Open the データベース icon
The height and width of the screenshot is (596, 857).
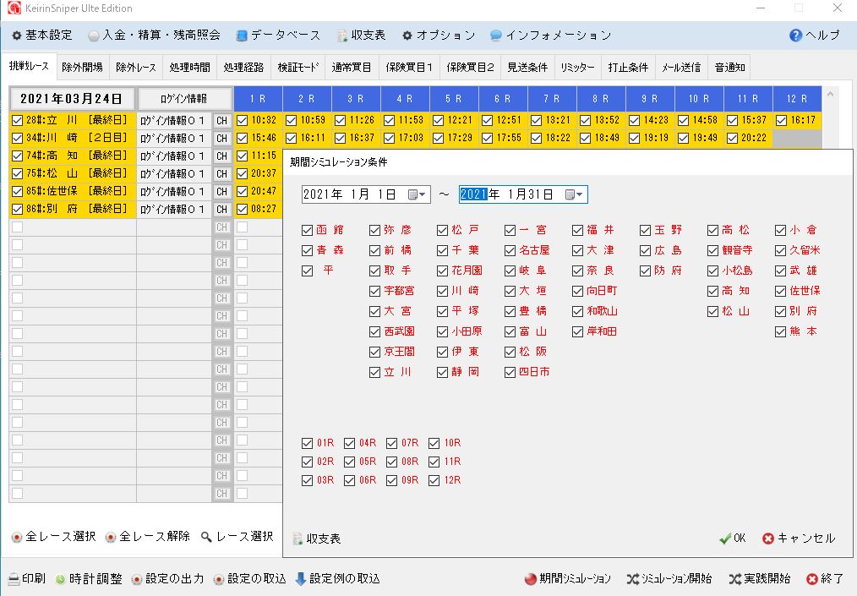point(242,36)
